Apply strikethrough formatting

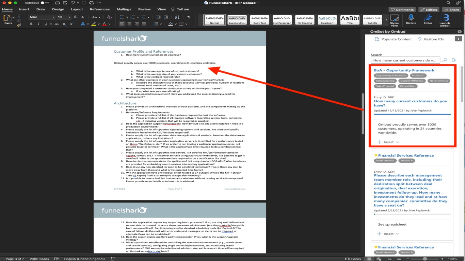[x=57, y=24]
